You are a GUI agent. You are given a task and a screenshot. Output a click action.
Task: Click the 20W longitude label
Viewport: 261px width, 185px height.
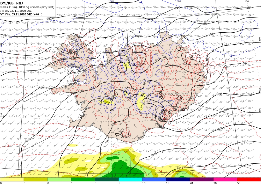111,1
